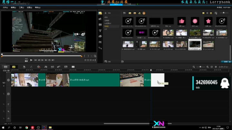Toggle show photos filter in library
Image resolution: width=232 pixels, height=130 pixels.
pyautogui.click(x=135, y=13)
